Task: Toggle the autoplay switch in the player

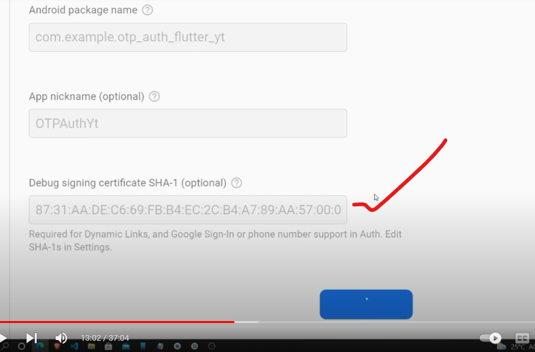Action: point(491,338)
